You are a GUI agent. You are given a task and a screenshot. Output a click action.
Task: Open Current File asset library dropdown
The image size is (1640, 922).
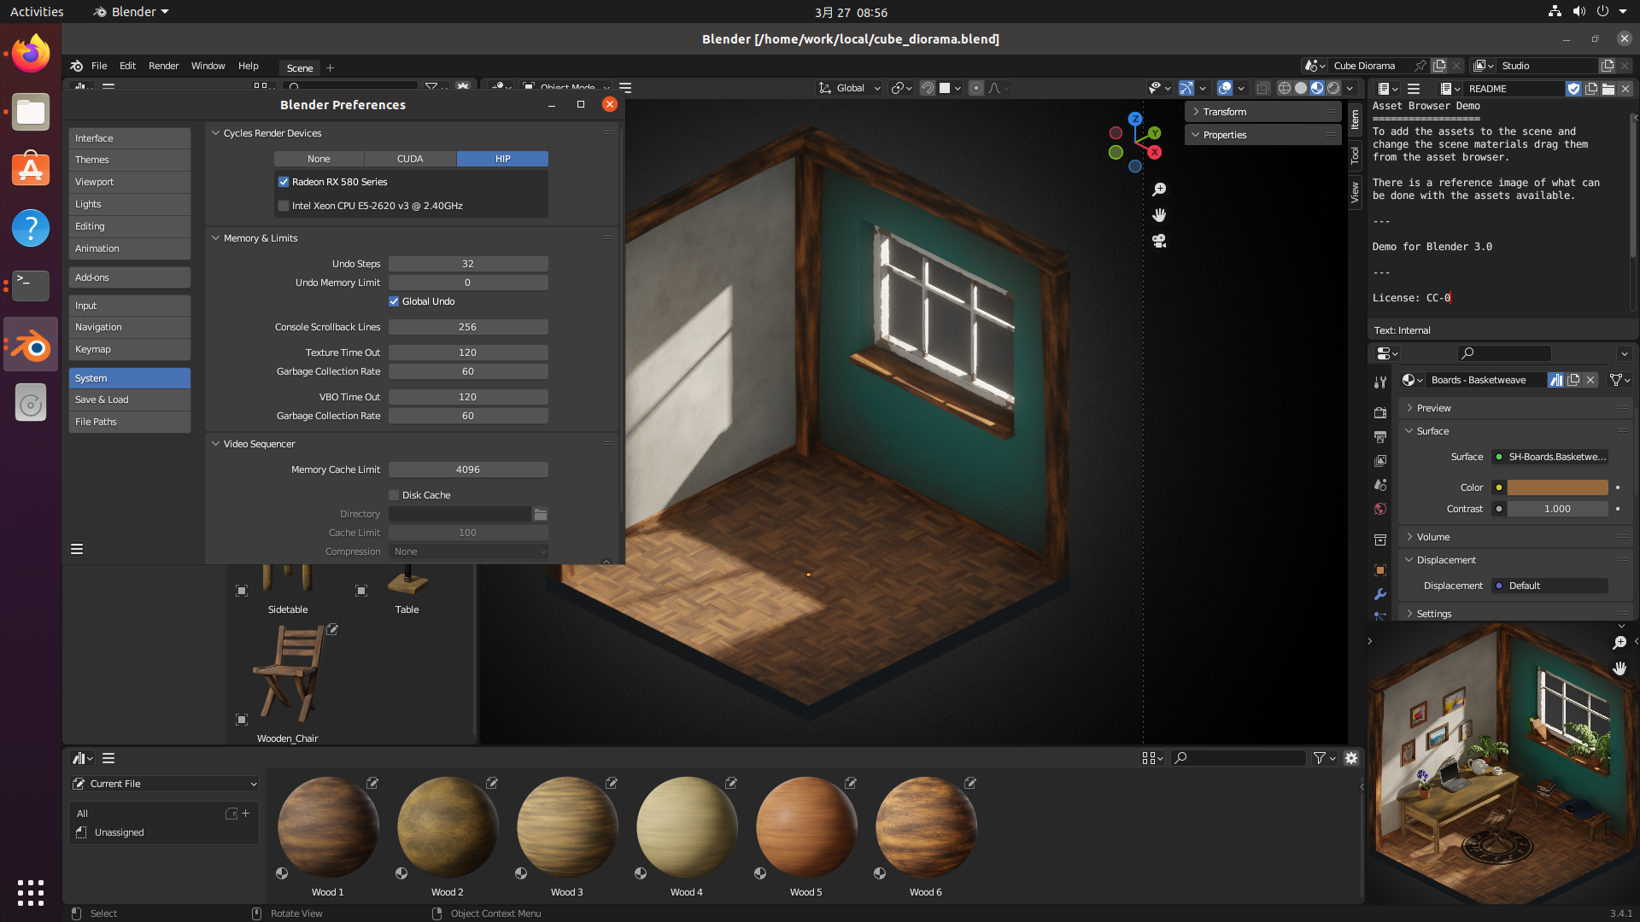(x=164, y=784)
